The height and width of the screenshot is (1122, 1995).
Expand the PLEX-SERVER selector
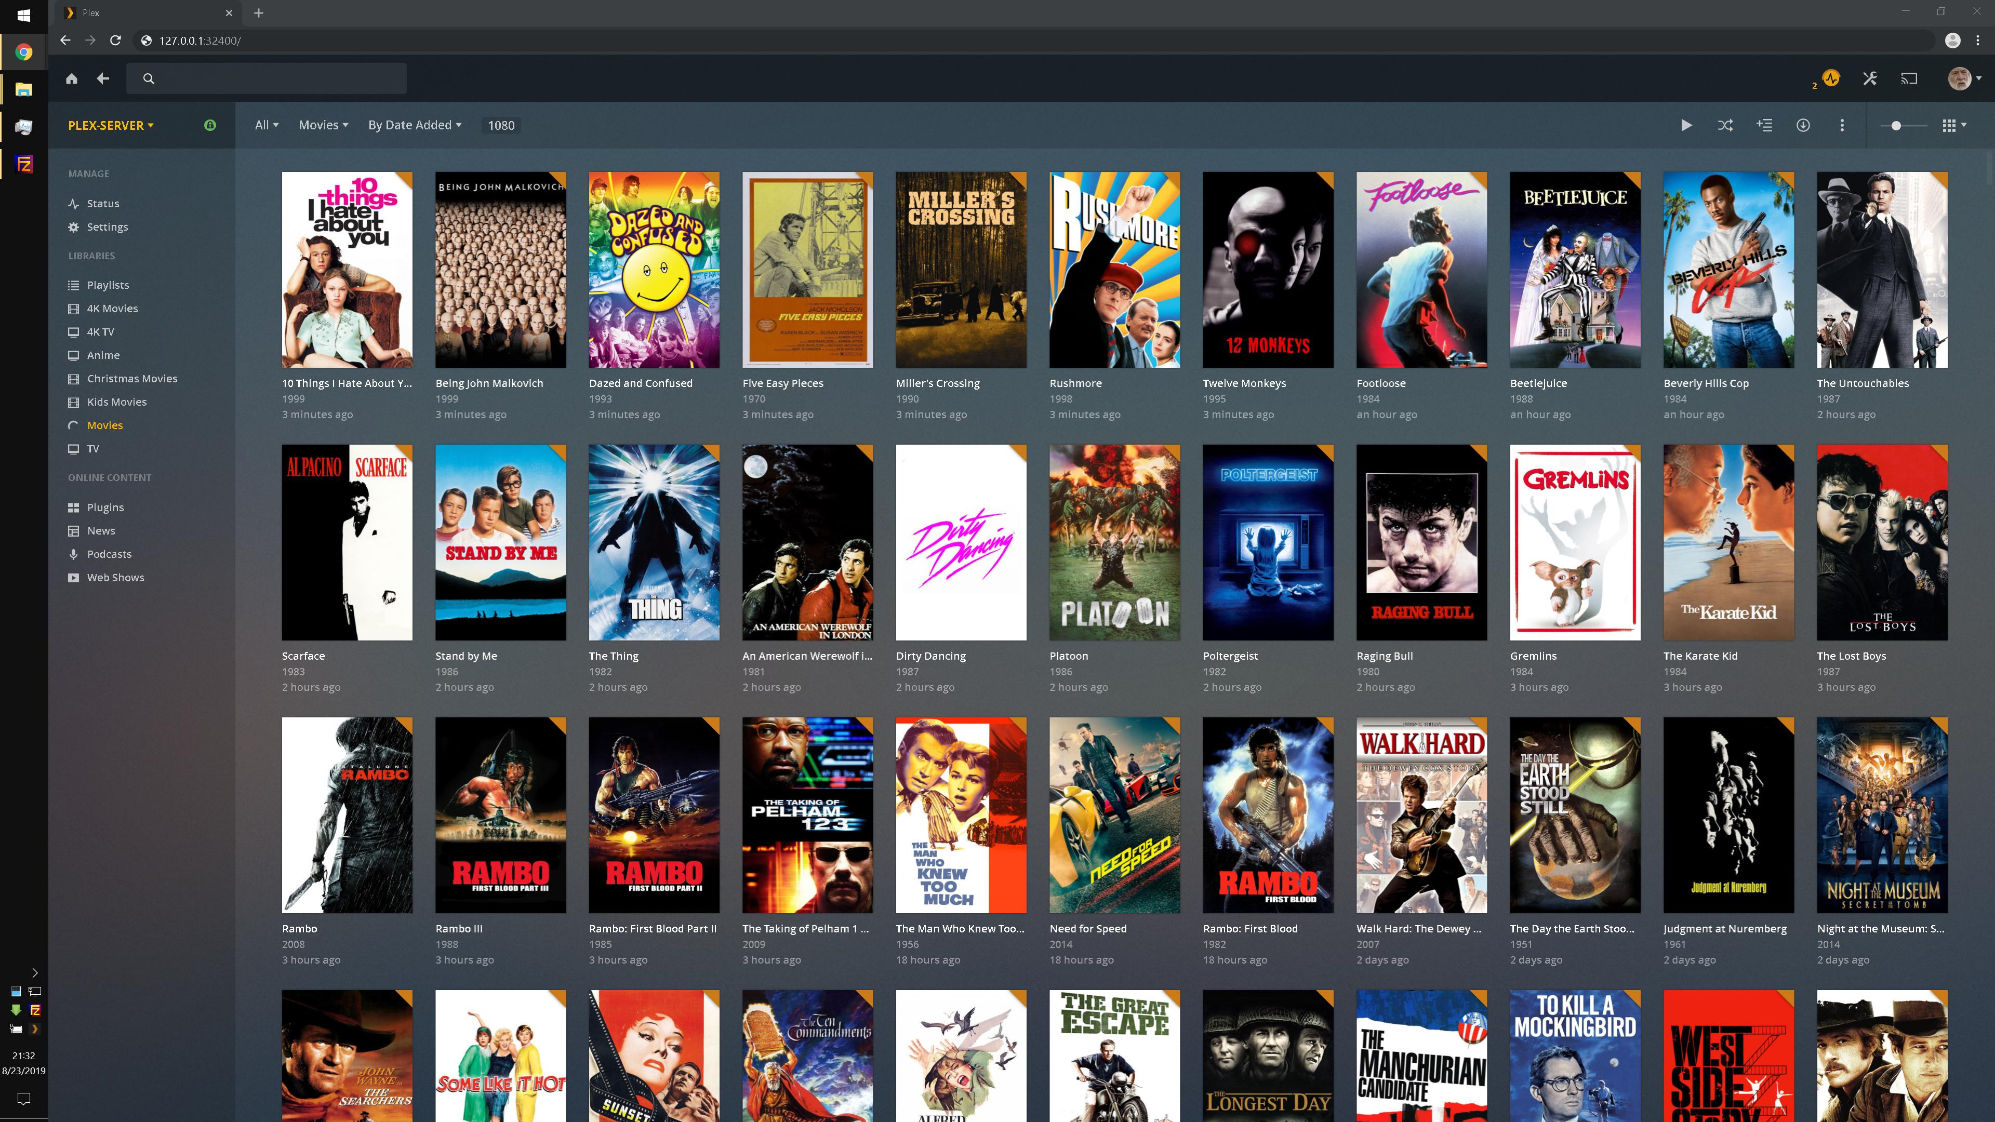tap(109, 125)
